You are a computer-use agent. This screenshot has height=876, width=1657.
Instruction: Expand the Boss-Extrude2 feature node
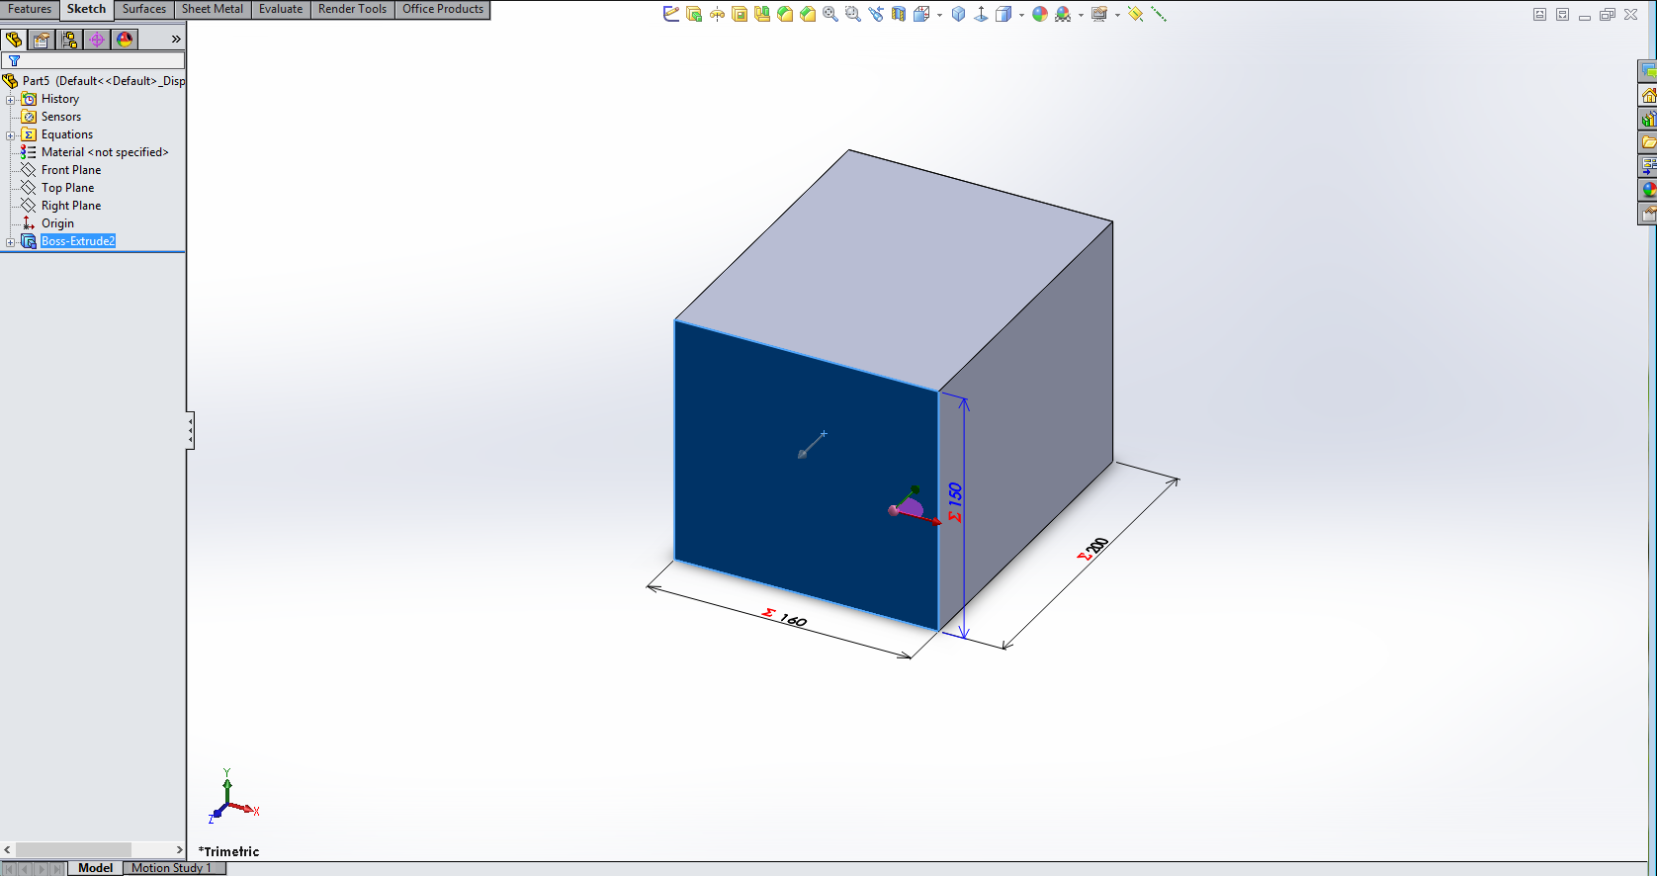11,242
